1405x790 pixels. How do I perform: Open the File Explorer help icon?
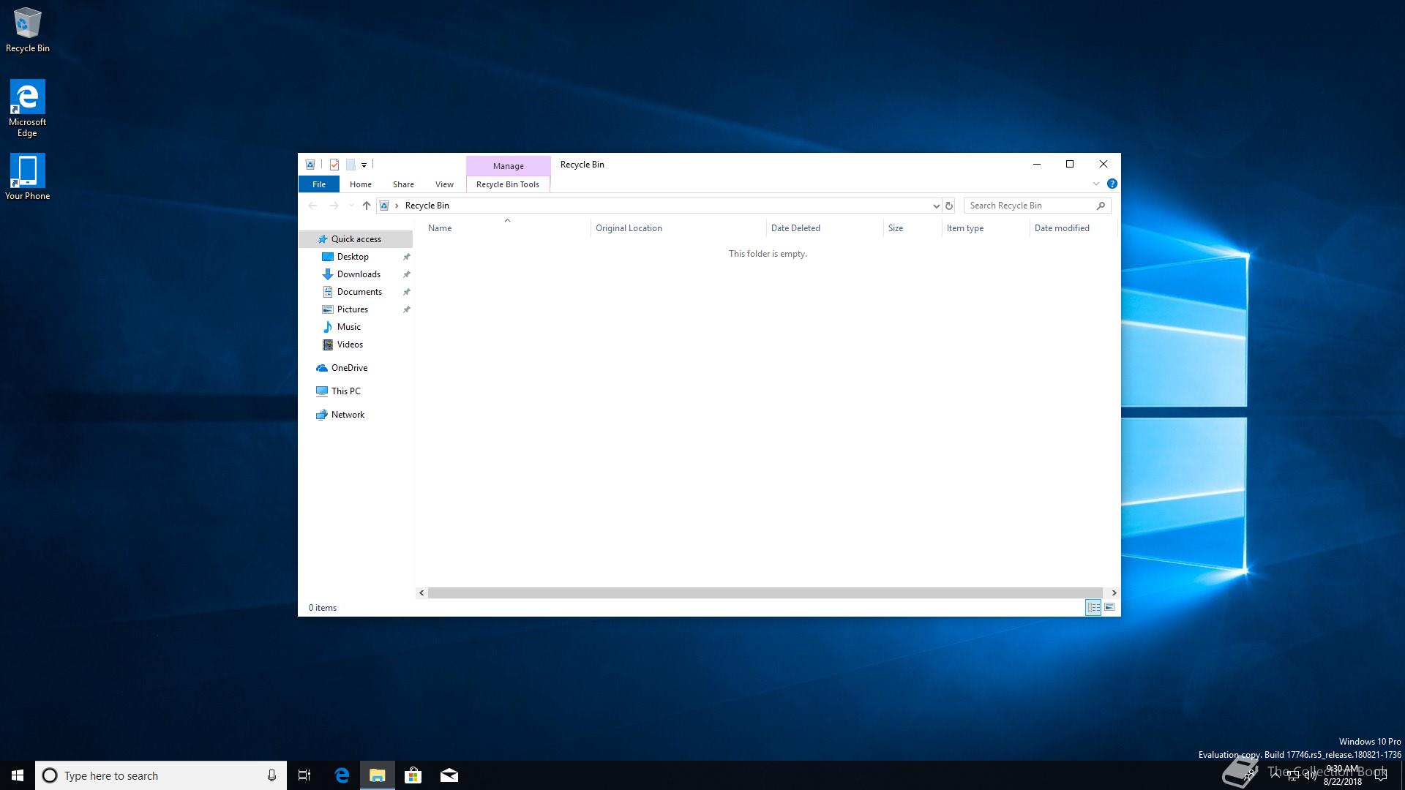[x=1112, y=184]
